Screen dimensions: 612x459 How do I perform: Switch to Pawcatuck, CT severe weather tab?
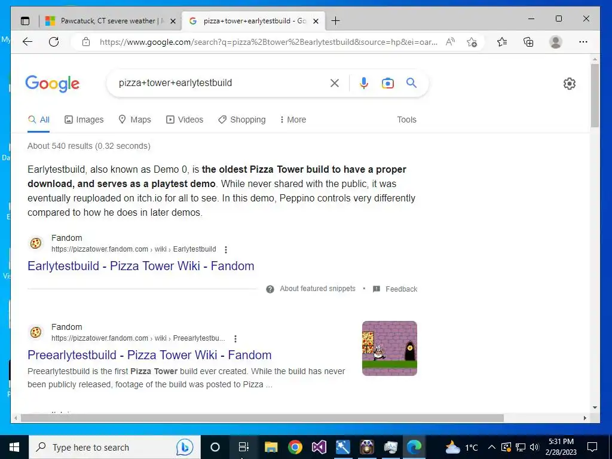[x=110, y=21]
